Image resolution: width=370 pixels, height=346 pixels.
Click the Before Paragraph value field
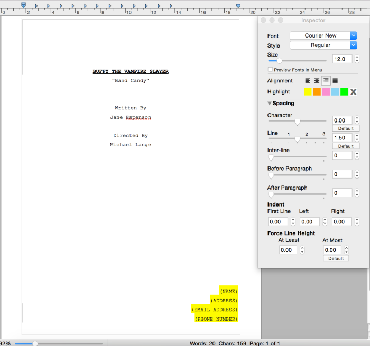[x=342, y=174]
